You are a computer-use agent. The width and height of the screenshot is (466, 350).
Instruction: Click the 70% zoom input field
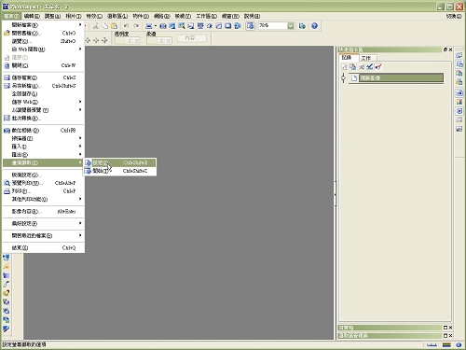pyautogui.click(x=273, y=26)
